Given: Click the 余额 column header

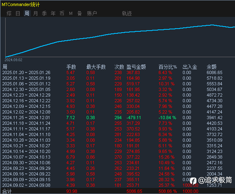Looking at the screenshot, I should coord(212,67).
